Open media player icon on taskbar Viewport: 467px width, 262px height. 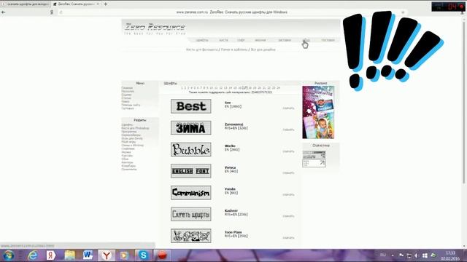click(x=125, y=255)
